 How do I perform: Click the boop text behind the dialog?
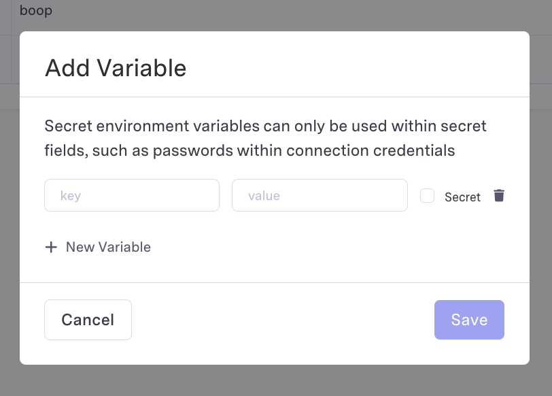click(36, 11)
